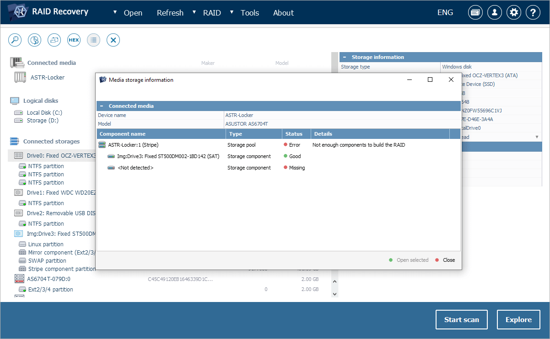Click Refresh in the top menu
This screenshot has height=339, width=550.
coord(170,13)
